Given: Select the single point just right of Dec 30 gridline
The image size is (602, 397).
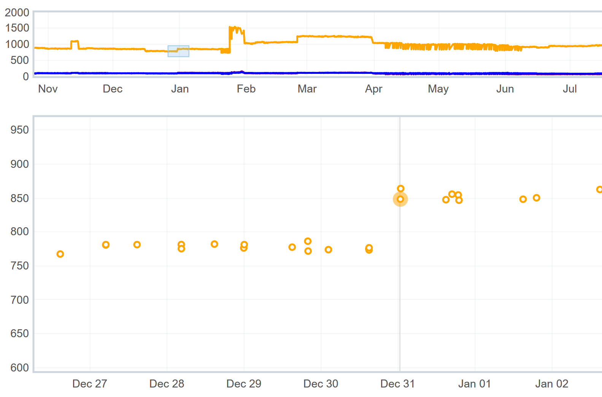Looking at the screenshot, I should click(x=329, y=250).
